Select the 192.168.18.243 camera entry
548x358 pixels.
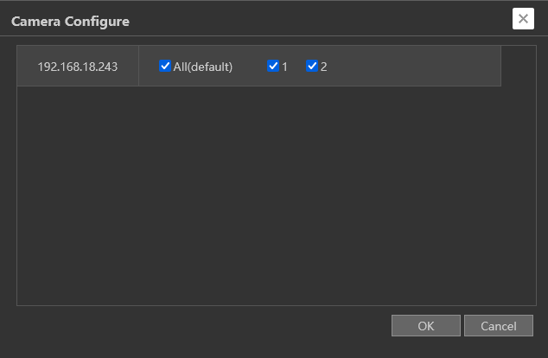(77, 67)
